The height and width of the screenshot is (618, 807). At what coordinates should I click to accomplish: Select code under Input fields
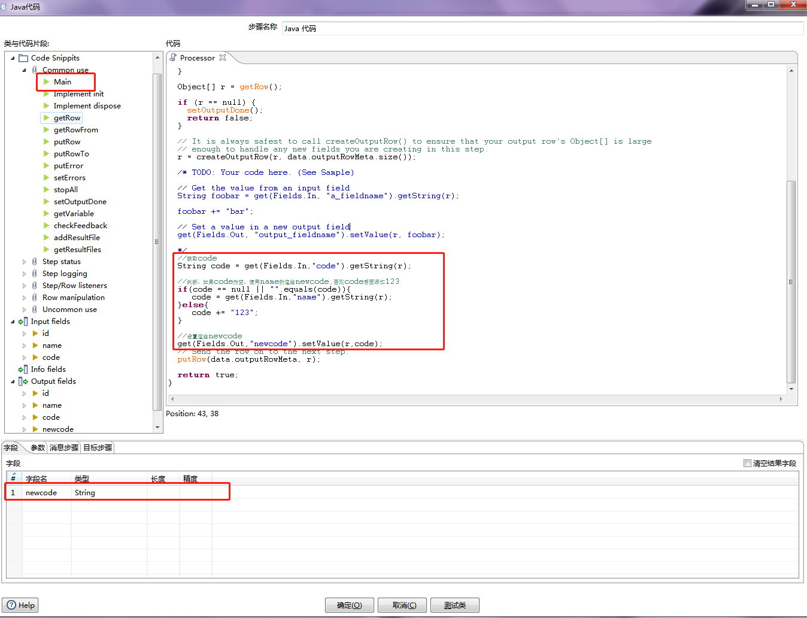pyautogui.click(x=51, y=358)
